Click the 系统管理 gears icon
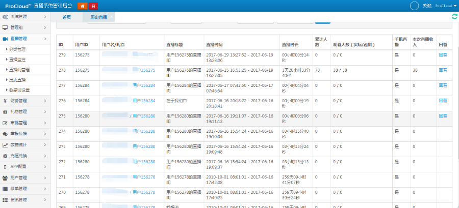This screenshot has width=459, height=208. pyautogui.click(x=5, y=17)
